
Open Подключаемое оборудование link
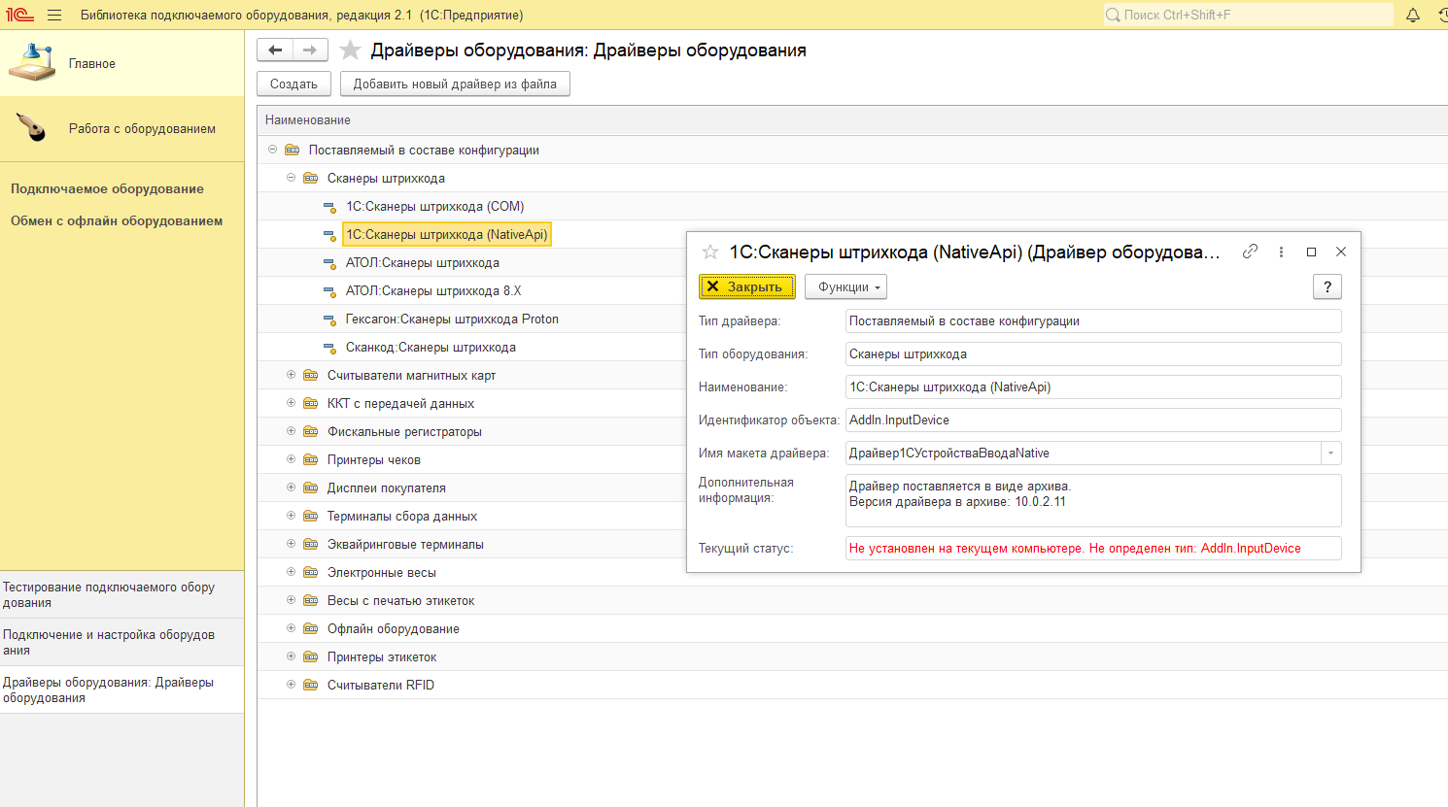[x=107, y=188]
